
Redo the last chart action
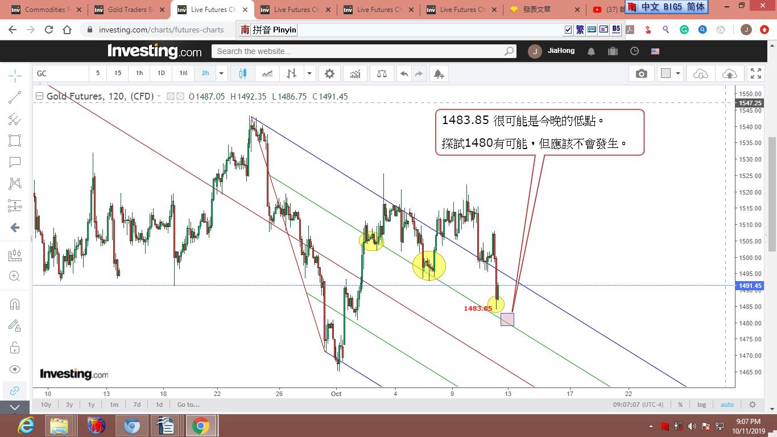click(419, 73)
